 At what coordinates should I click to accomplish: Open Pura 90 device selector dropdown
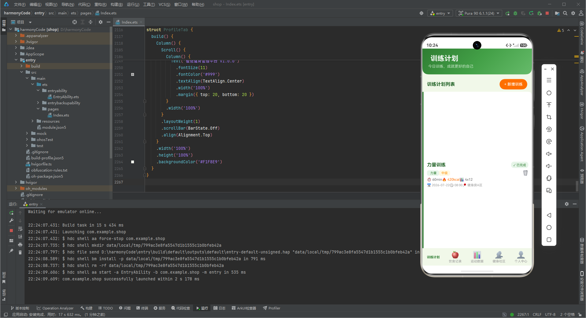(x=479, y=13)
